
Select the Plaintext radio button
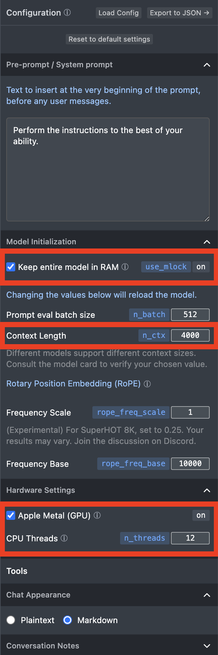(11, 620)
